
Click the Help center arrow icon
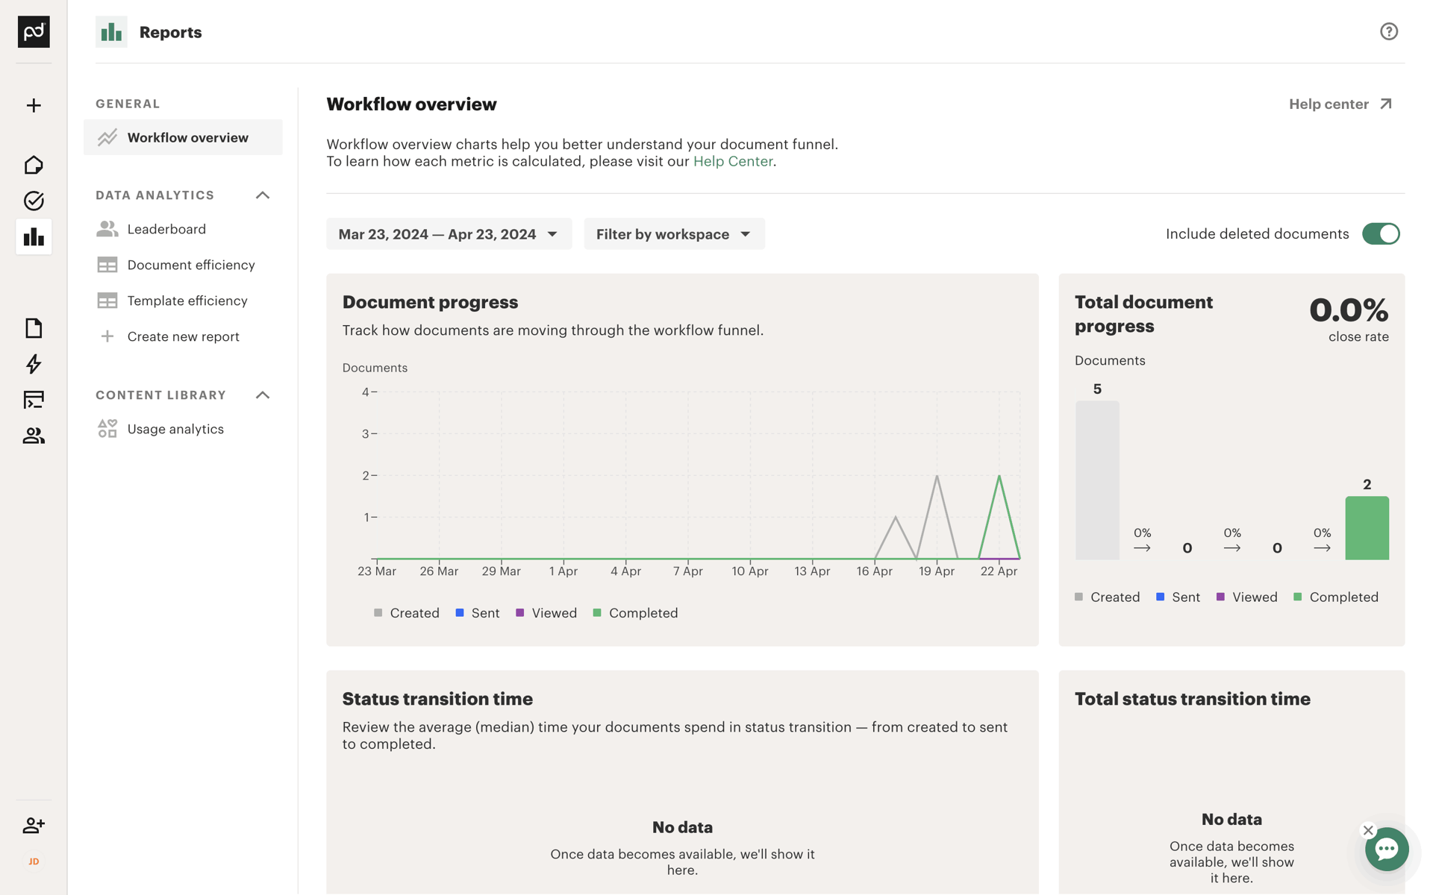coord(1386,104)
